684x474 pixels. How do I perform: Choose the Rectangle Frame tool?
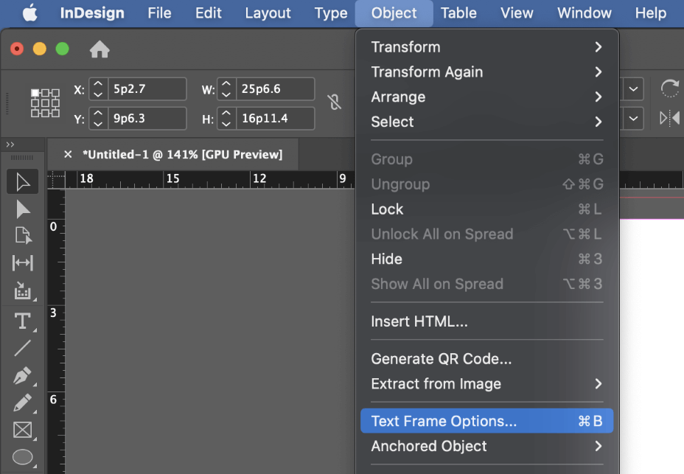point(22,430)
